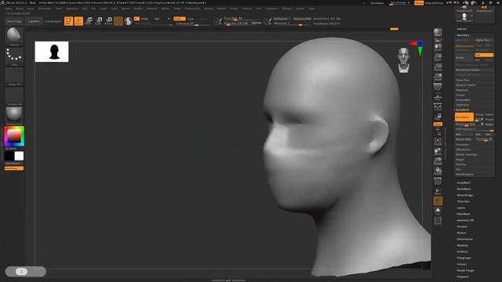The height and width of the screenshot is (282, 502).
Task: Expand the ArrayMesh section
Action: (464, 183)
